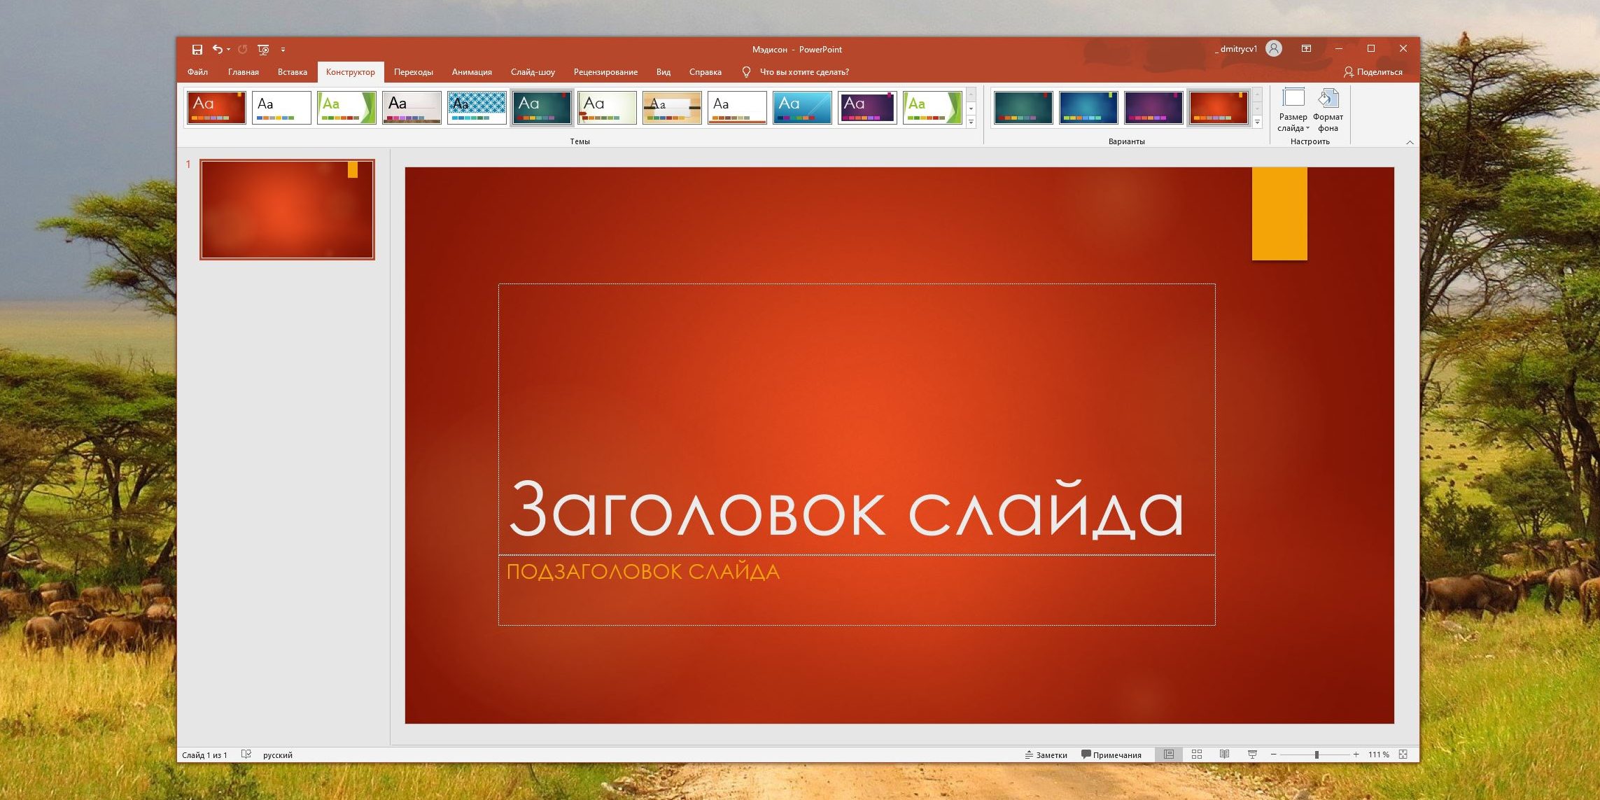The height and width of the screenshot is (800, 1600).
Task: Undo the last action in toolbar
Action: [x=218, y=49]
